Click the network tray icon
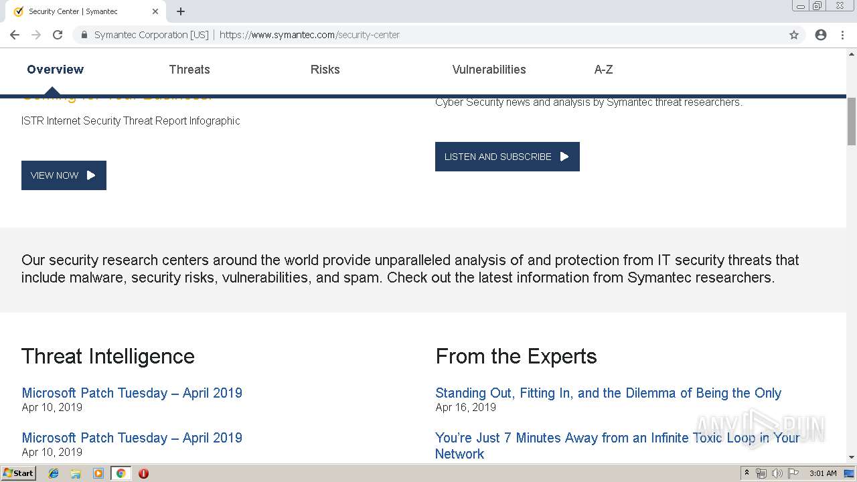857x482 pixels. [761, 473]
